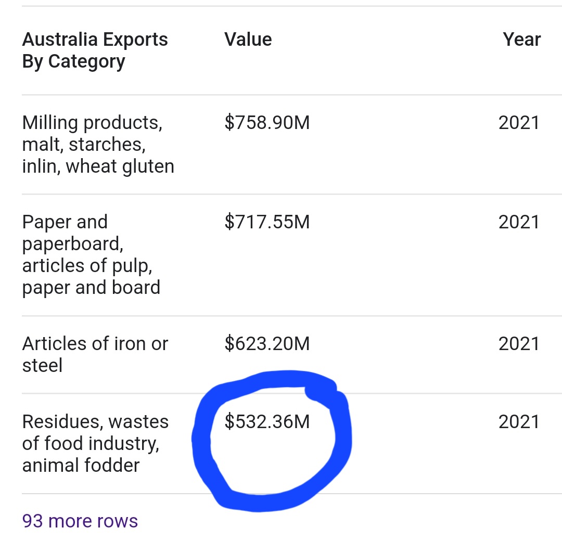
Task: Open the '93 more rows' link
Action: (x=80, y=521)
